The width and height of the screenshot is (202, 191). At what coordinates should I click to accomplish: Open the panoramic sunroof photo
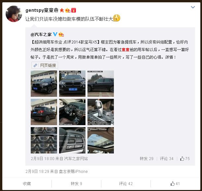pyautogui.click(x=101, y=140)
